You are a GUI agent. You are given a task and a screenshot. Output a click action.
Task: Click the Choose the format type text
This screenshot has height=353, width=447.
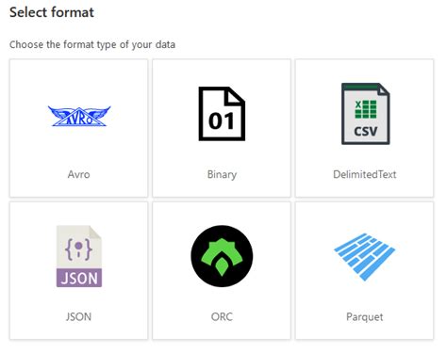[92, 44]
